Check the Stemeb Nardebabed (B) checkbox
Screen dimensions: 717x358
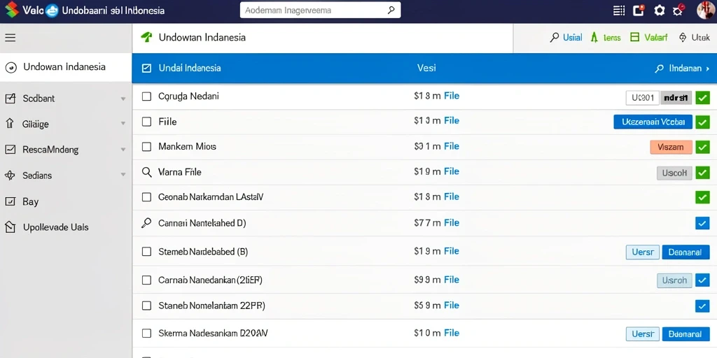pos(146,251)
